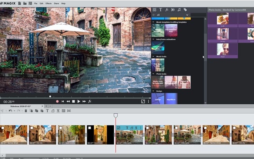Viewport: 254px width, 159px height.
Task: Jump to beginning with skip-back button
Action: point(63,102)
